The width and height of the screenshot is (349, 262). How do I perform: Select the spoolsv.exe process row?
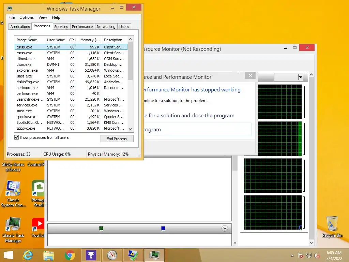click(x=71, y=117)
